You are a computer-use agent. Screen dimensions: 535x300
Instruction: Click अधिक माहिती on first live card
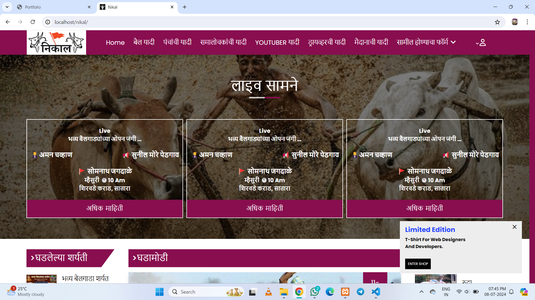(x=105, y=208)
